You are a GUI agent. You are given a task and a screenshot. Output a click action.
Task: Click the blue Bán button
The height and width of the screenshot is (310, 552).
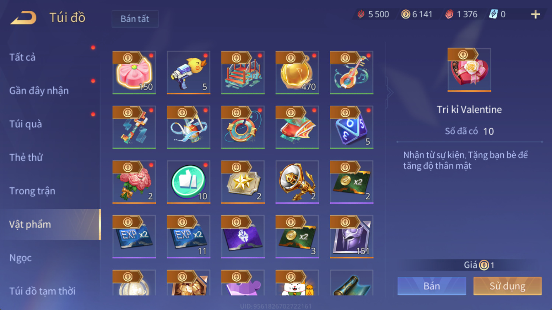coord(432,286)
